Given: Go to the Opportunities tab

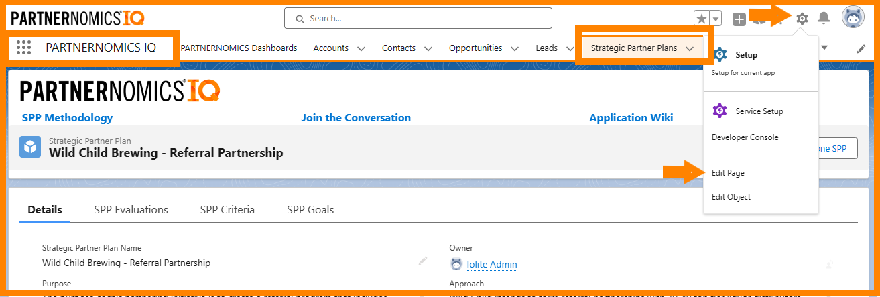Looking at the screenshot, I should click(x=476, y=48).
